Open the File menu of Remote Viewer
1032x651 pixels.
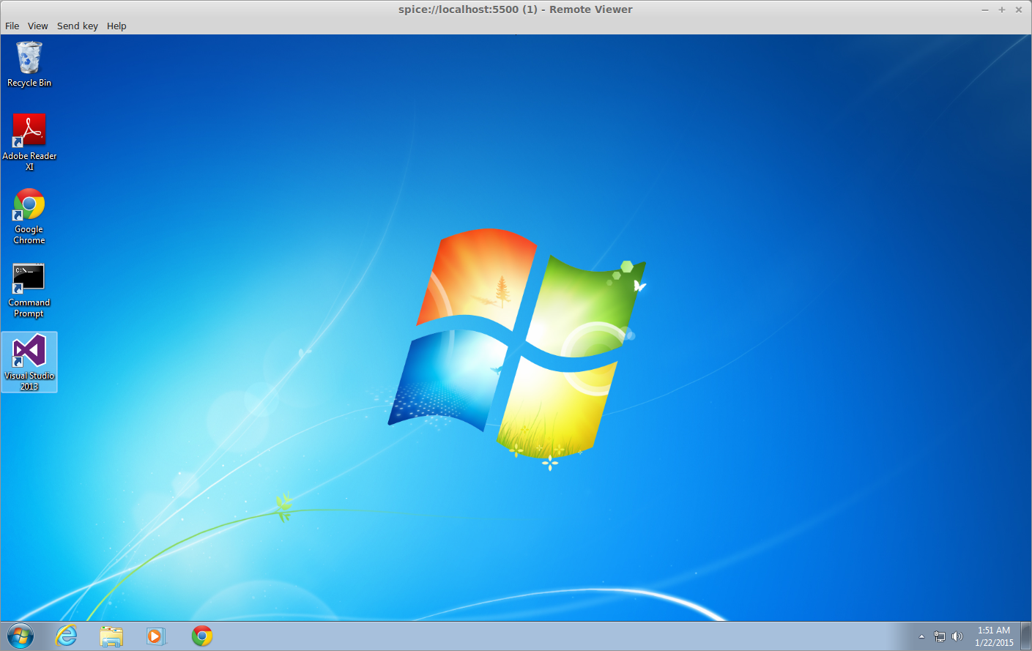pos(12,26)
